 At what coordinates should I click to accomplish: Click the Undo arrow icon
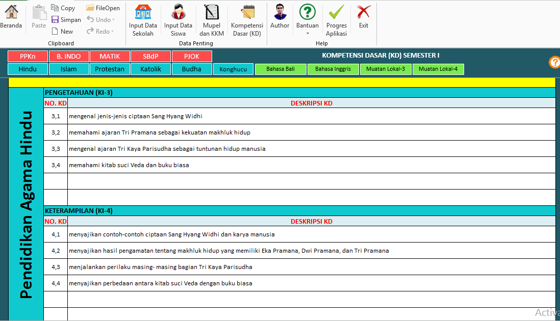click(x=90, y=19)
